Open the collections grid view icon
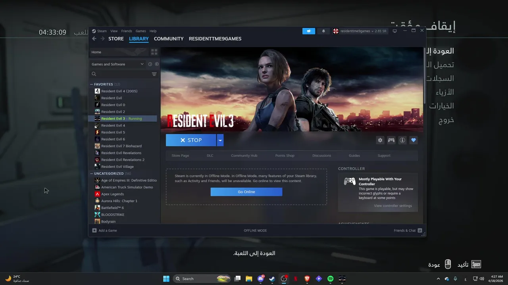The width and height of the screenshot is (508, 285). (x=154, y=52)
